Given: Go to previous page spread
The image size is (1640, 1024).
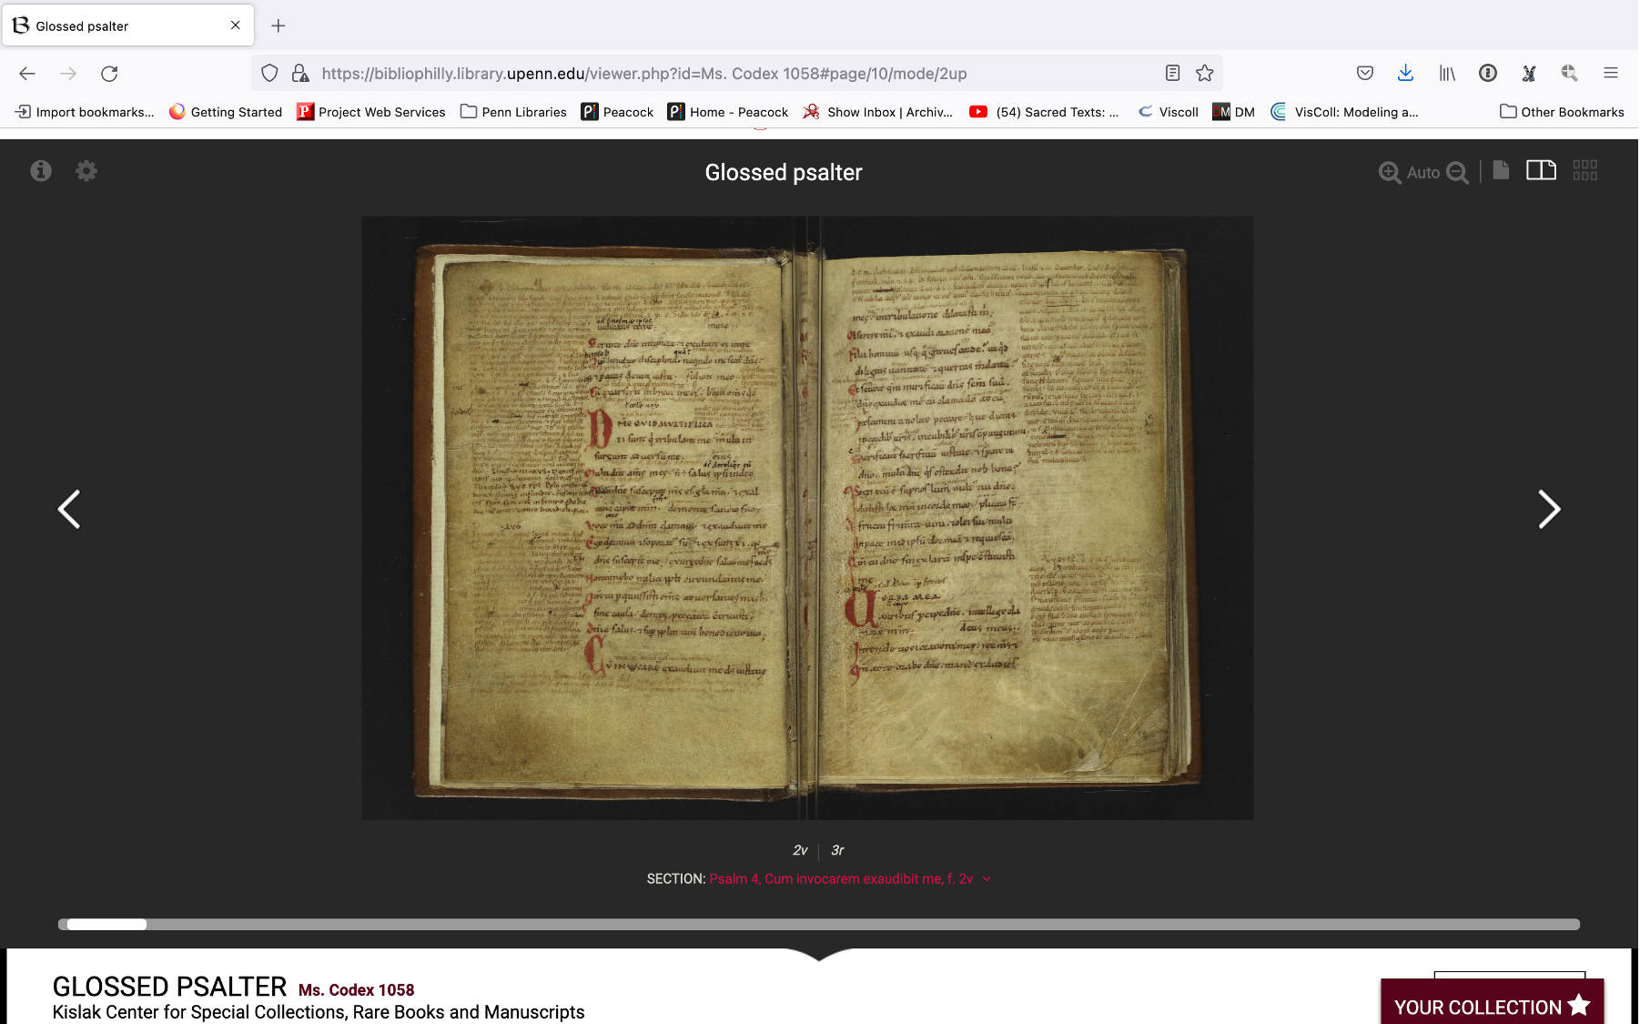Looking at the screenshot, I should click(x=69, y=510).
